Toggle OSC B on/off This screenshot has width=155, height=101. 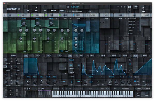click(x=32, y=15)
